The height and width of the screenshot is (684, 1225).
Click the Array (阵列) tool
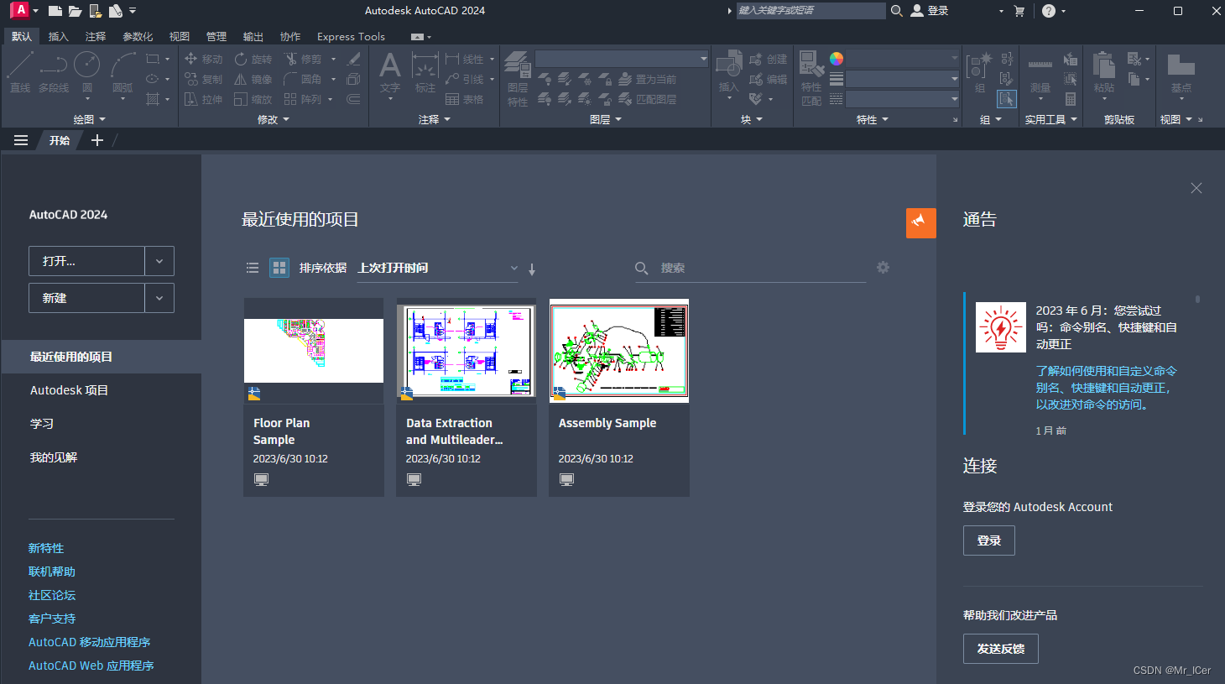pyautogui.click(x=303, y=99)
